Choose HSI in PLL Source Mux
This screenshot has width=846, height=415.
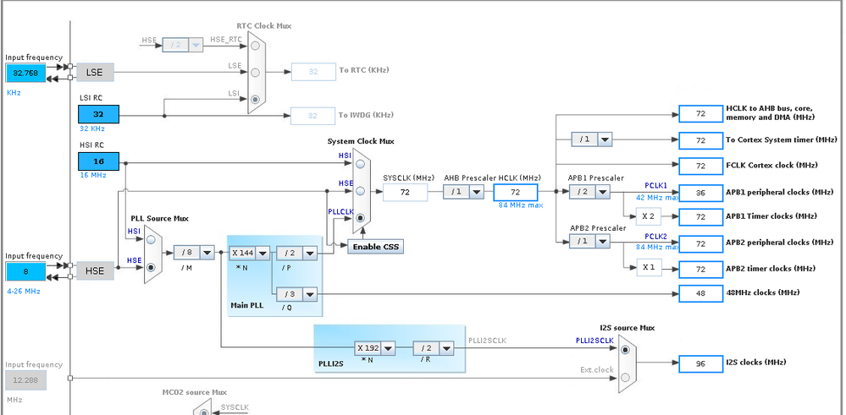tap(151, 239)
